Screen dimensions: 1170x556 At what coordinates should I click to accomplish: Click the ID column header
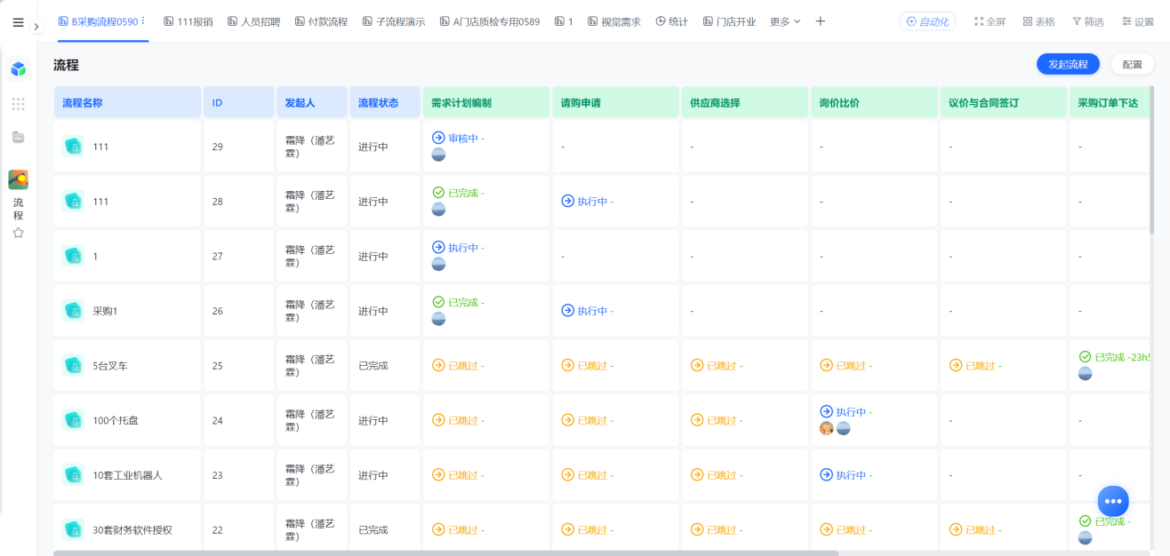[x=239, y=102]
